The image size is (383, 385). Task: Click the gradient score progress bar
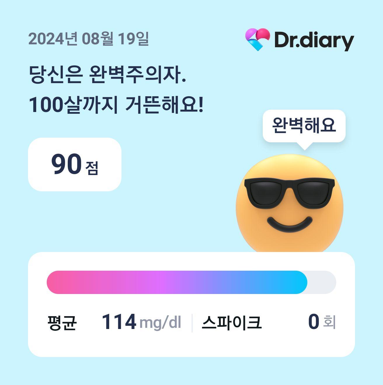(191, 282)
